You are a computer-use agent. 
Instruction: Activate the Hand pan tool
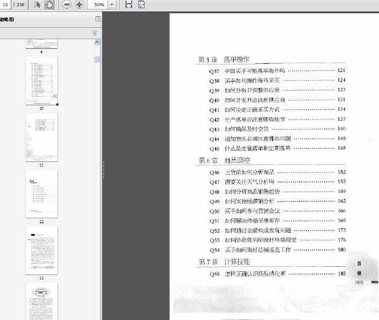coord(49,4)
